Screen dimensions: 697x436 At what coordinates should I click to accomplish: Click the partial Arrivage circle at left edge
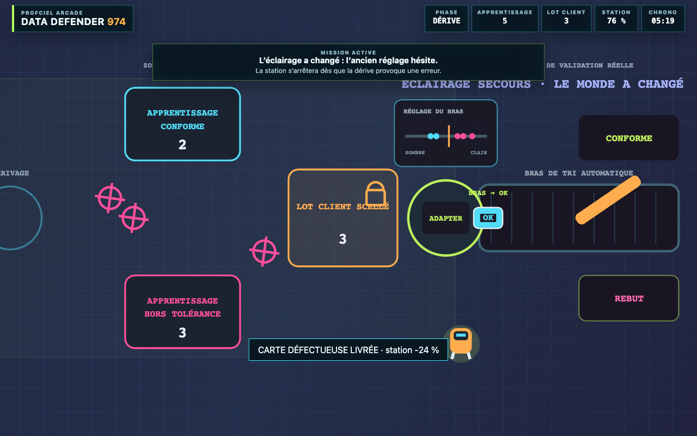tap(21, 218)
